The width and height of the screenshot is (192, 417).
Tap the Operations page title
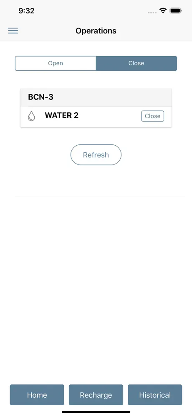(96, 31)
